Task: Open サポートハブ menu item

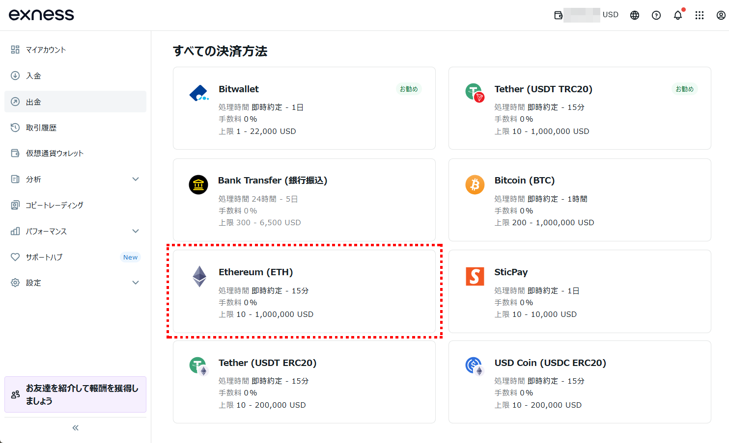Action: tap(75, 257)
